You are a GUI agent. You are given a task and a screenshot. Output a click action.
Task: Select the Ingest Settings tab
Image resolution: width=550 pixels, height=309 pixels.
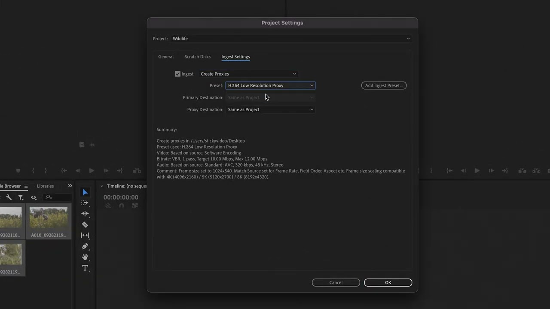235,57
